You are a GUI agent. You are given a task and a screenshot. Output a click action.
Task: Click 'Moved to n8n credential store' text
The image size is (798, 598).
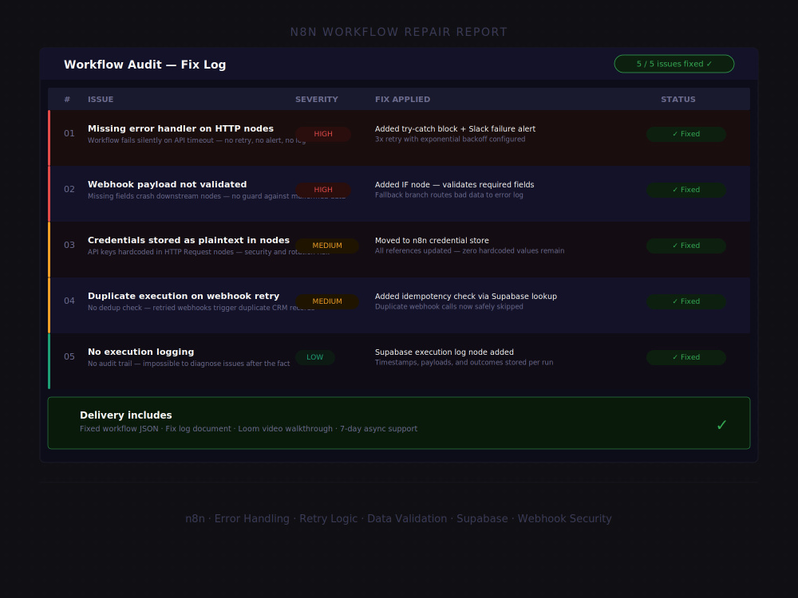432,241
